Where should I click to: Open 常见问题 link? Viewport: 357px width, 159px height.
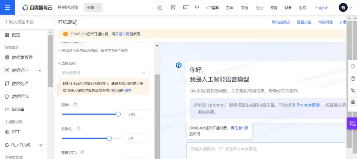tap(325, 22)
